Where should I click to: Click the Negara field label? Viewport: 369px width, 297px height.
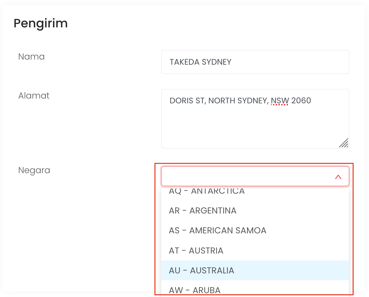tap(34, 170)
